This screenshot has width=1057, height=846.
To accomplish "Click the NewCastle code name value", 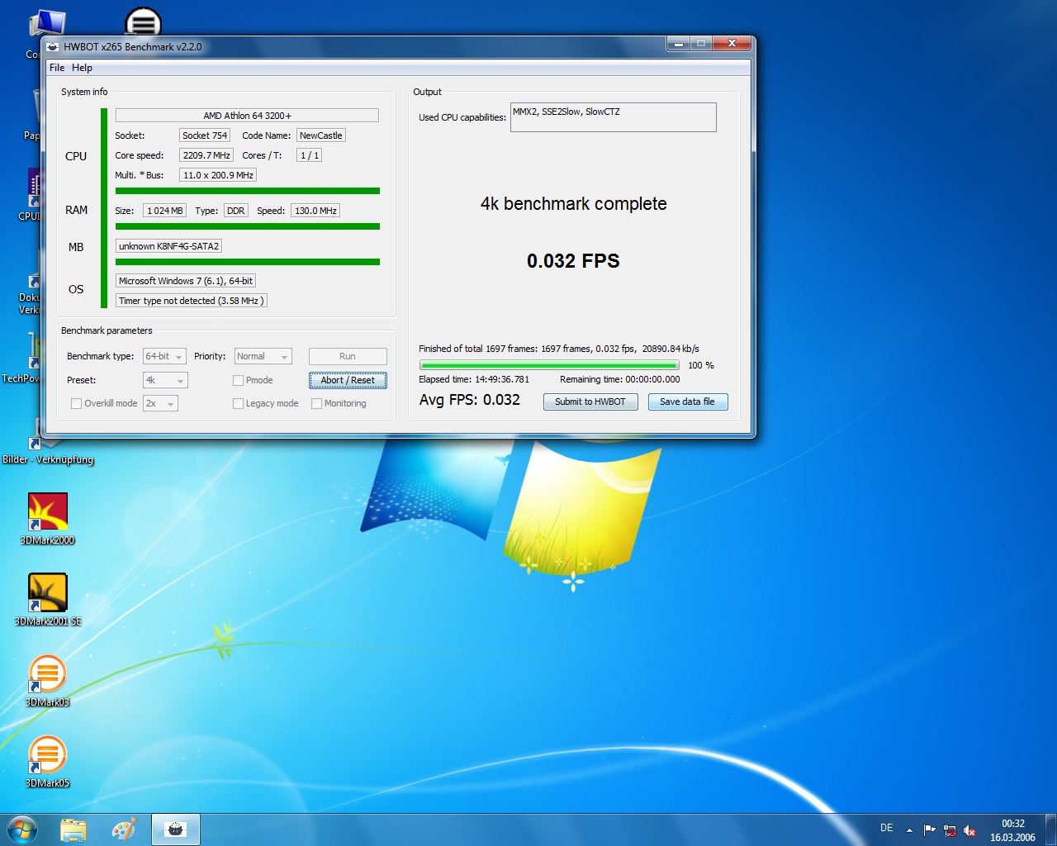I will click(321, 135).
